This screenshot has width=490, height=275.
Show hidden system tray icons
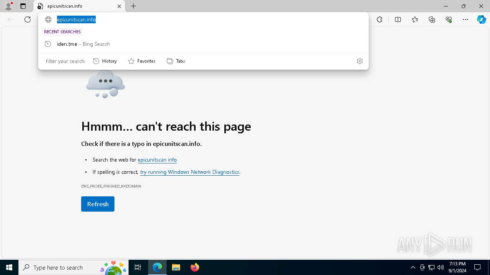pos(413,267)
